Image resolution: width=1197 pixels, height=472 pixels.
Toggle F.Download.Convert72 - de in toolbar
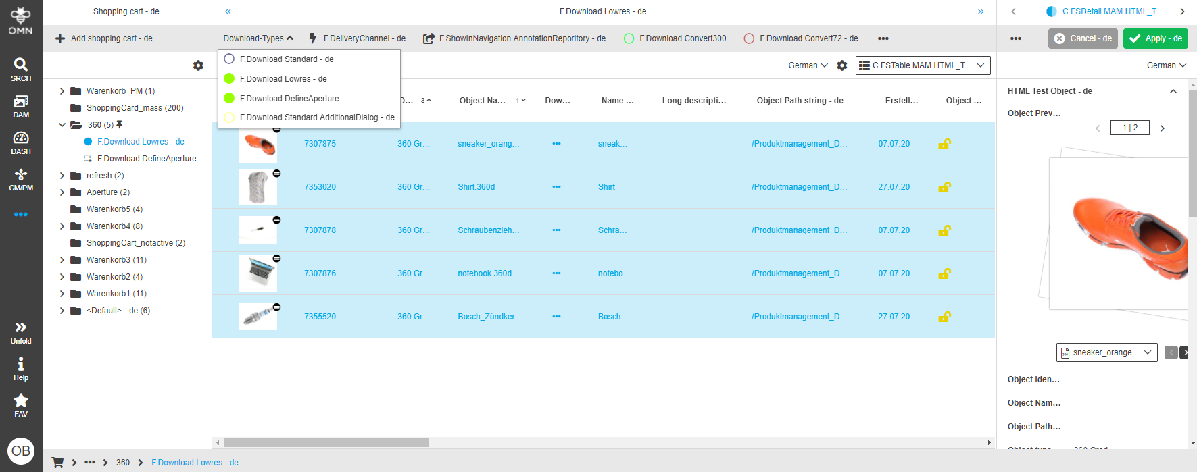800,38
